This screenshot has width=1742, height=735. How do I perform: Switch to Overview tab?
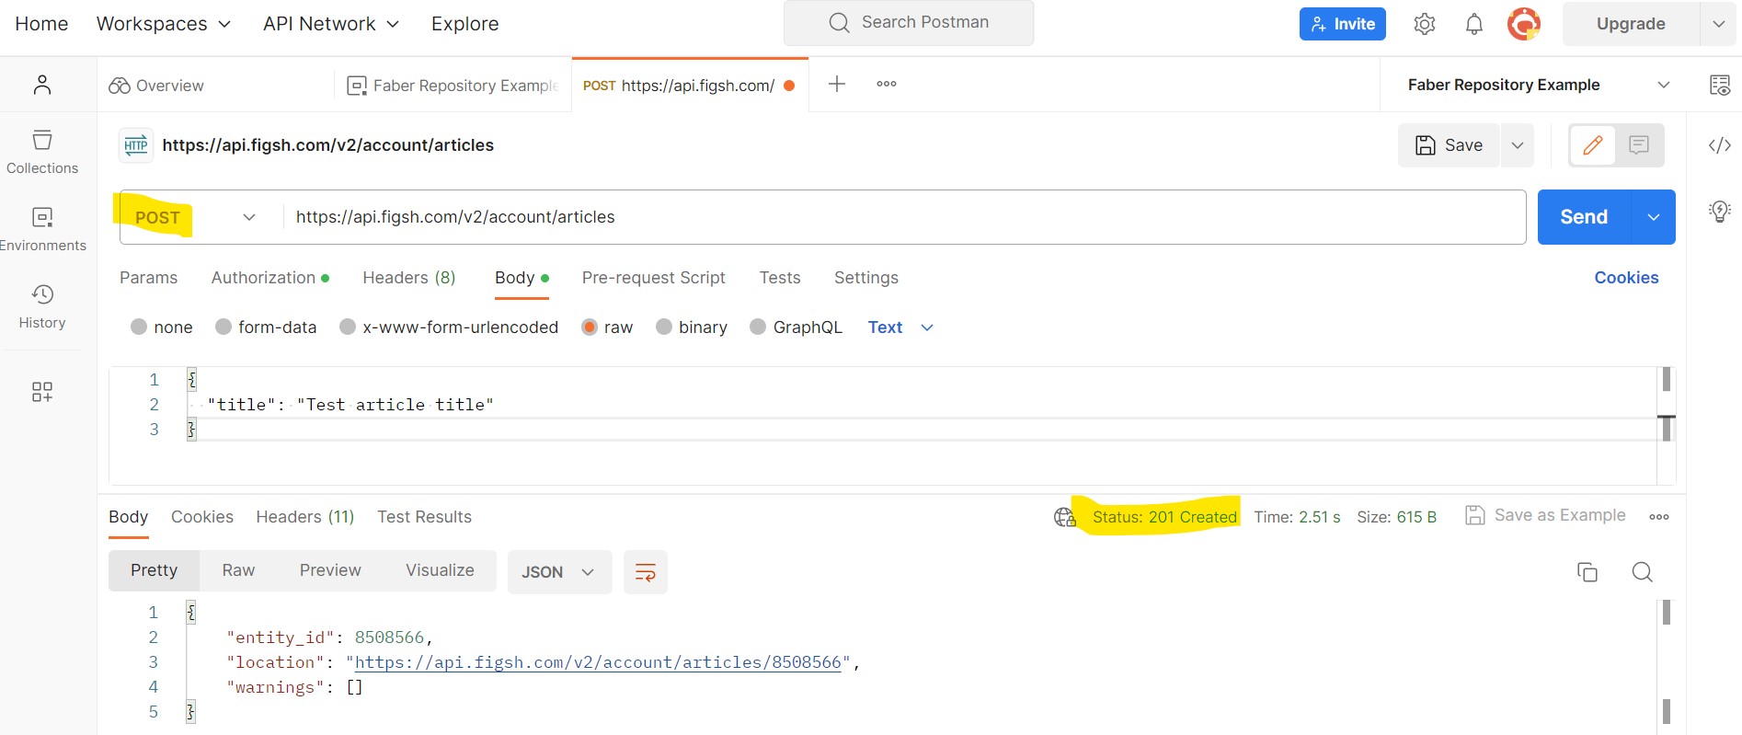(x=156, y=86)
